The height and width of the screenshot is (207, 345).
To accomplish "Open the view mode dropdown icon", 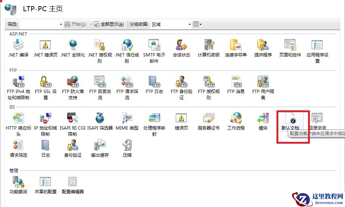I will tap(197, 24).
